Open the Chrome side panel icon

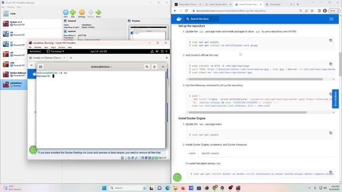pyautogui.click(x=319, y=11)
